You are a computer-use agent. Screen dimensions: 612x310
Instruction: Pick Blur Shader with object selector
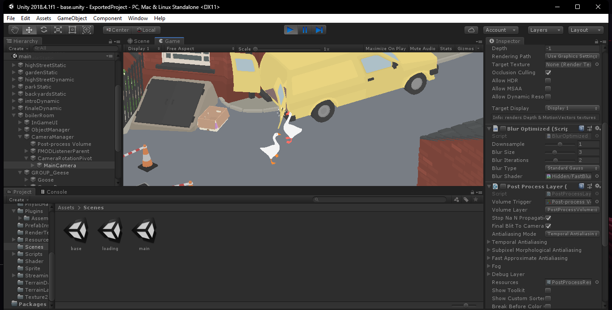click(597, 176)
